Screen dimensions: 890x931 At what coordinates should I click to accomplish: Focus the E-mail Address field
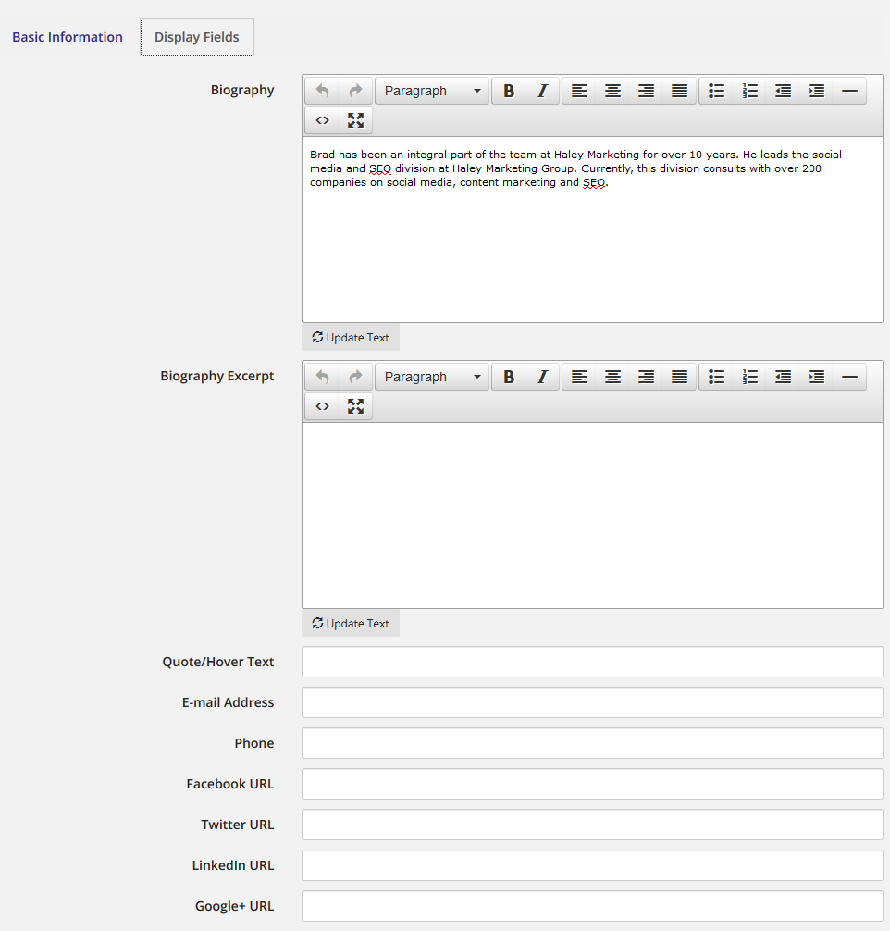(x=592, y=702)
